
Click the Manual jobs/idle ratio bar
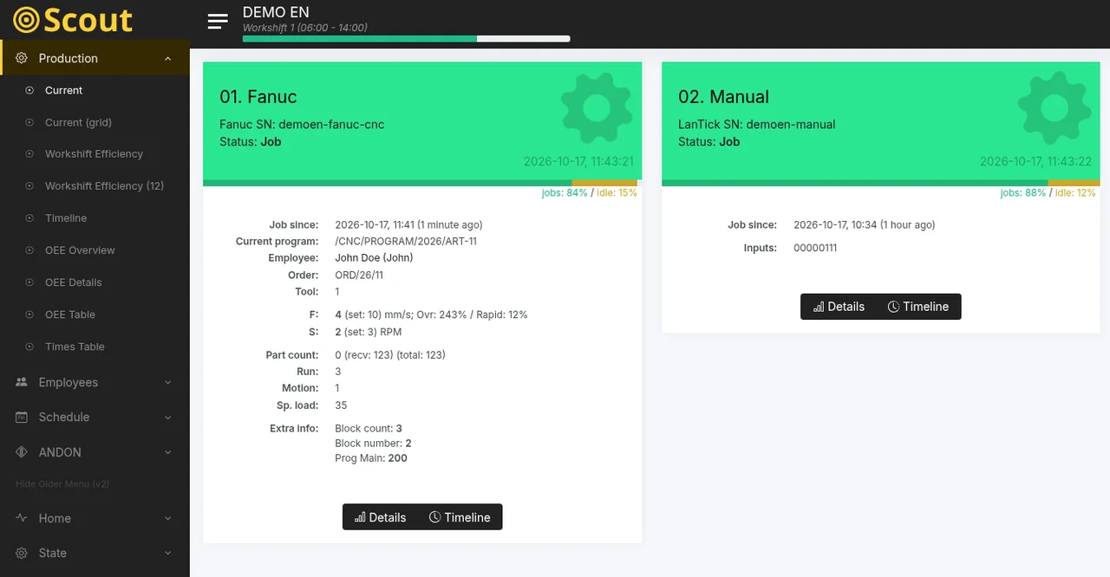pos(880,183)
